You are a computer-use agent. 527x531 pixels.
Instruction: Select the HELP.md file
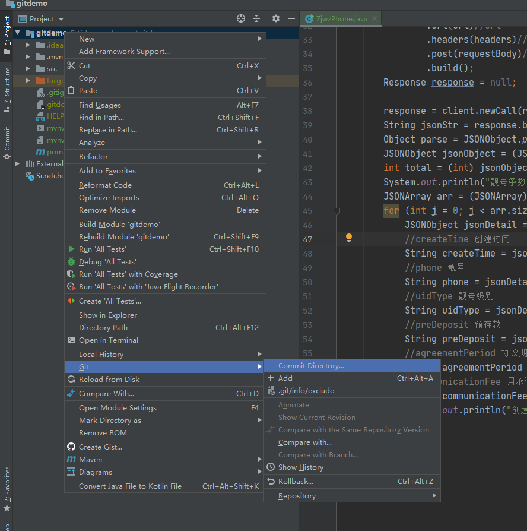tap(50, 116)
